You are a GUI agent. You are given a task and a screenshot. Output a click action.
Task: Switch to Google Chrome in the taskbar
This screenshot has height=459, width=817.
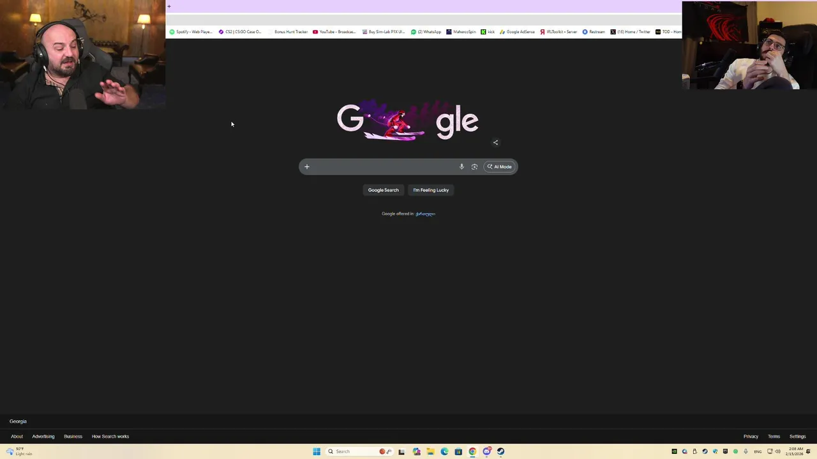pos(472,451)
